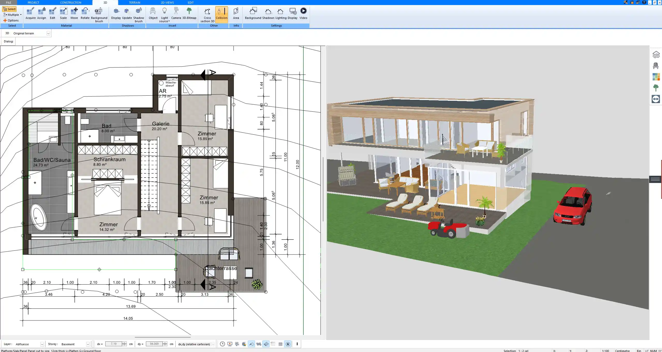Select the Shadow brush tool
The height and width of the screenshot is (352, 662).
click(x=139, y=15)
